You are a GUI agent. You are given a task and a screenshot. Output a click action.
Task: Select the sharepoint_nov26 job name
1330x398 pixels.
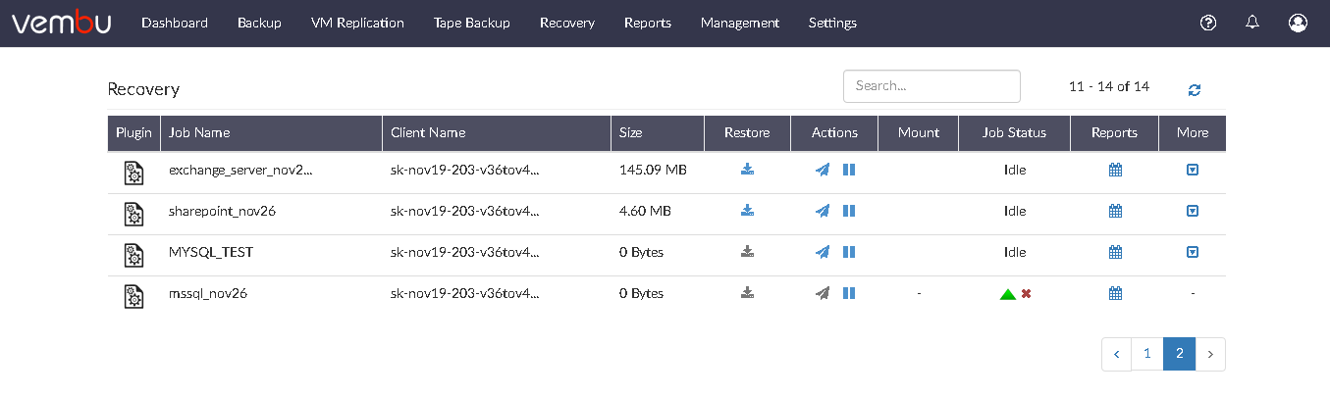coord(222,211)
